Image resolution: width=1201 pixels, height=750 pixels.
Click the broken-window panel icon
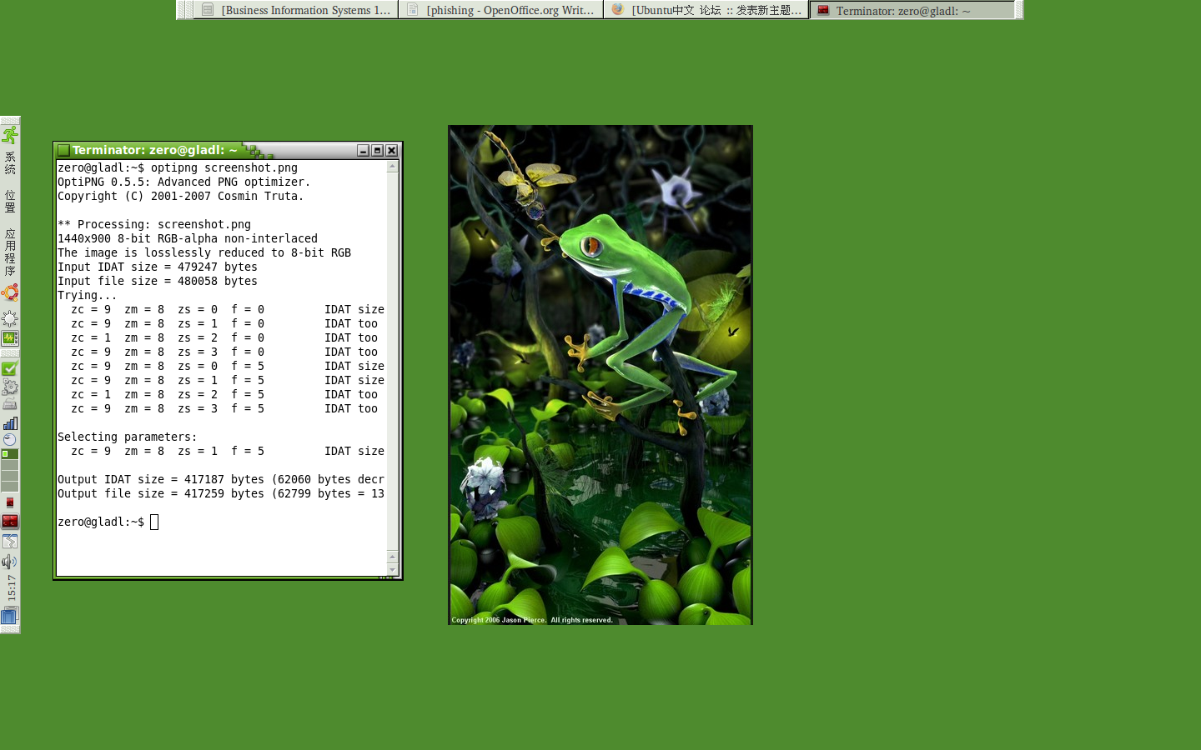coord(10,542)
